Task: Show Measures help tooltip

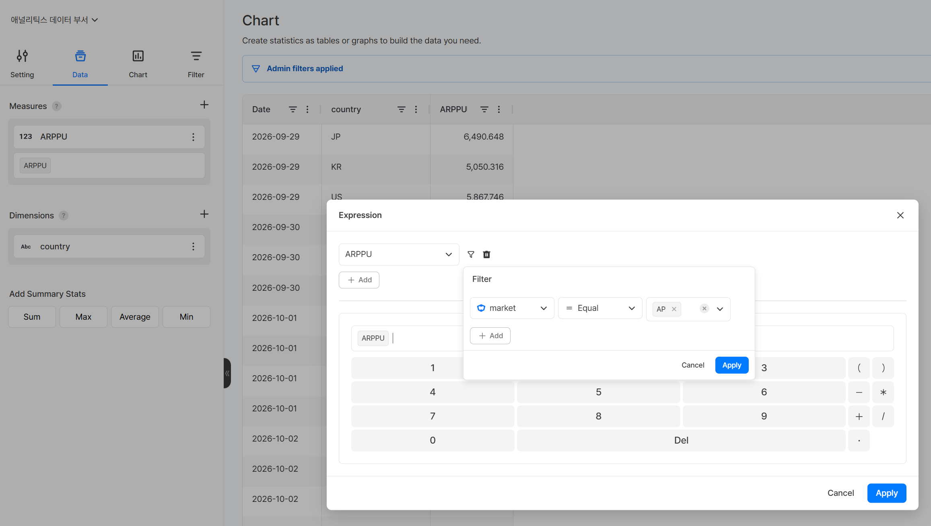Action: [57, 106]
